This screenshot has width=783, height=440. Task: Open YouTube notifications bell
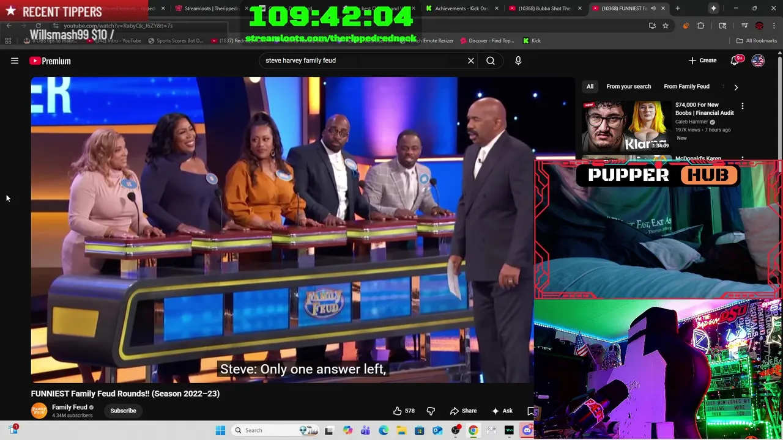[735, 61]
